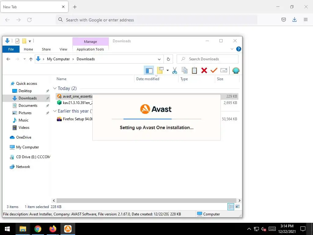Select Downloads in navigation pane
Image resolution: width=313 pixels, height=235 pixels.
(x=28, y=98)
